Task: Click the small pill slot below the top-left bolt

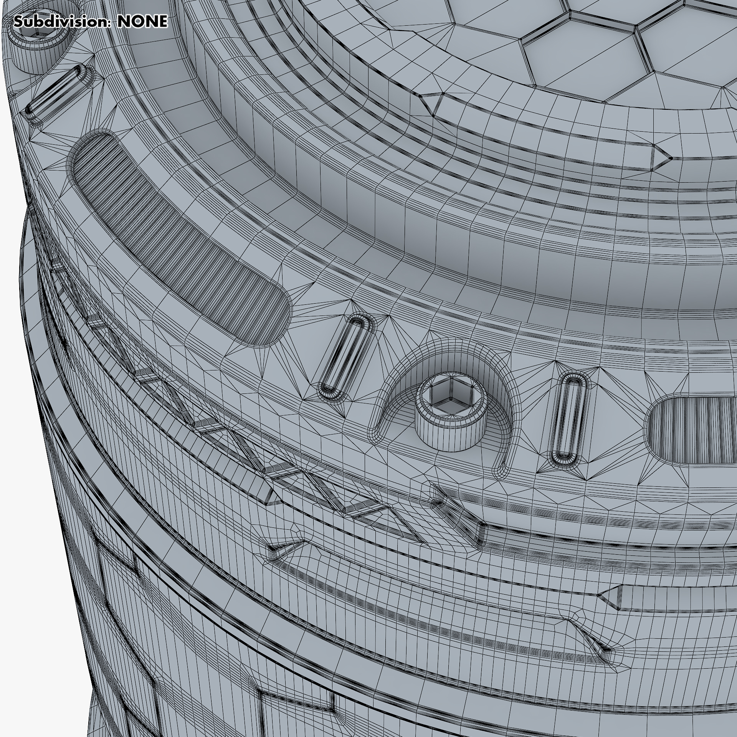Action: [54, 90]
